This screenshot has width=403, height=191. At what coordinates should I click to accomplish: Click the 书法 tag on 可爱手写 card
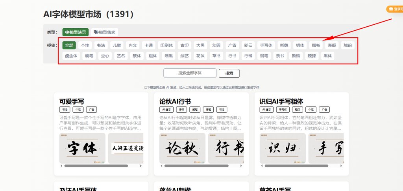click(x=65, y=110)
